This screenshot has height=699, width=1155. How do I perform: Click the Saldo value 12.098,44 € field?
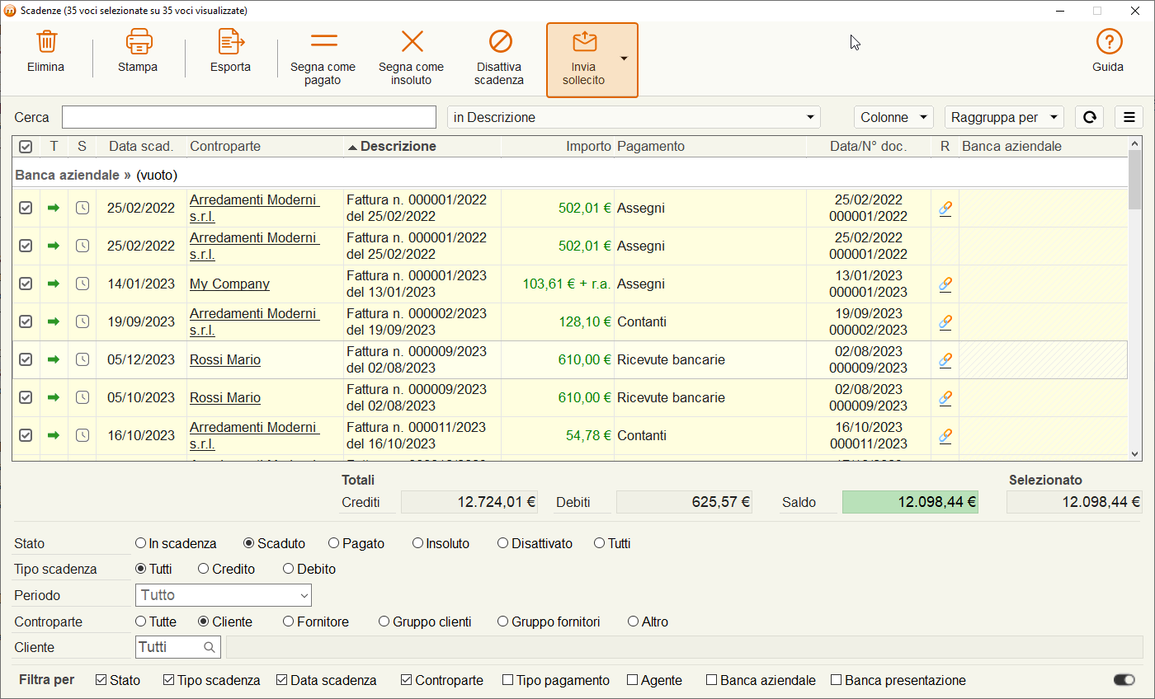910,502
